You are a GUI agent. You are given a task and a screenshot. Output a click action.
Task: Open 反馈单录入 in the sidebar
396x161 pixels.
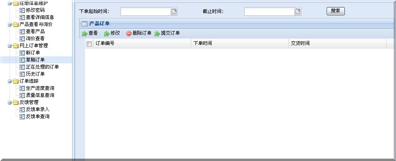[x=38, y=109]
